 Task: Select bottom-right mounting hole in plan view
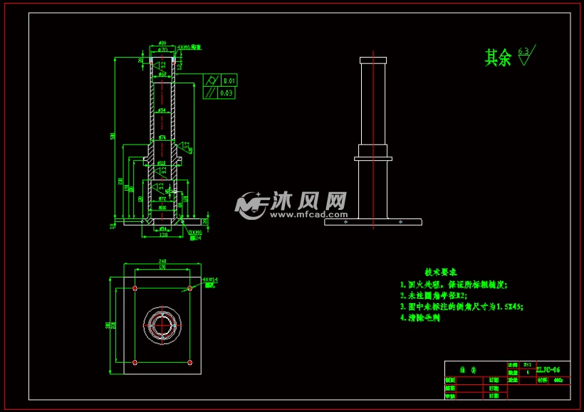tap(189, 362)
